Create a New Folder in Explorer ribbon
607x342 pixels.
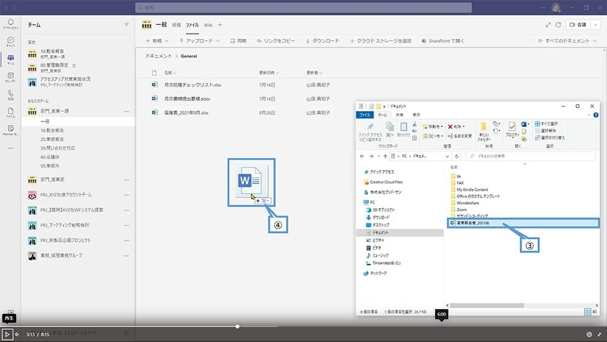484,132
